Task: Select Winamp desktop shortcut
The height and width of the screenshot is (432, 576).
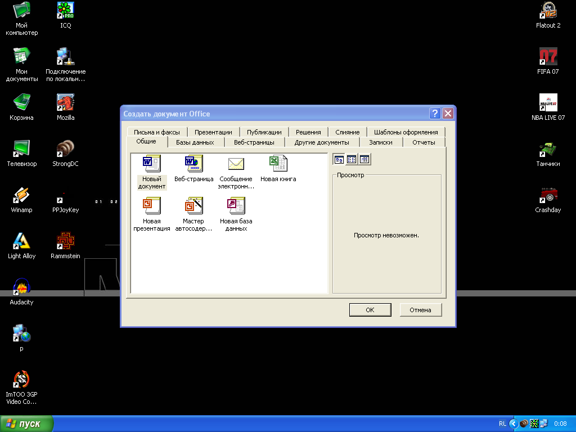Action: coord(22,200)
